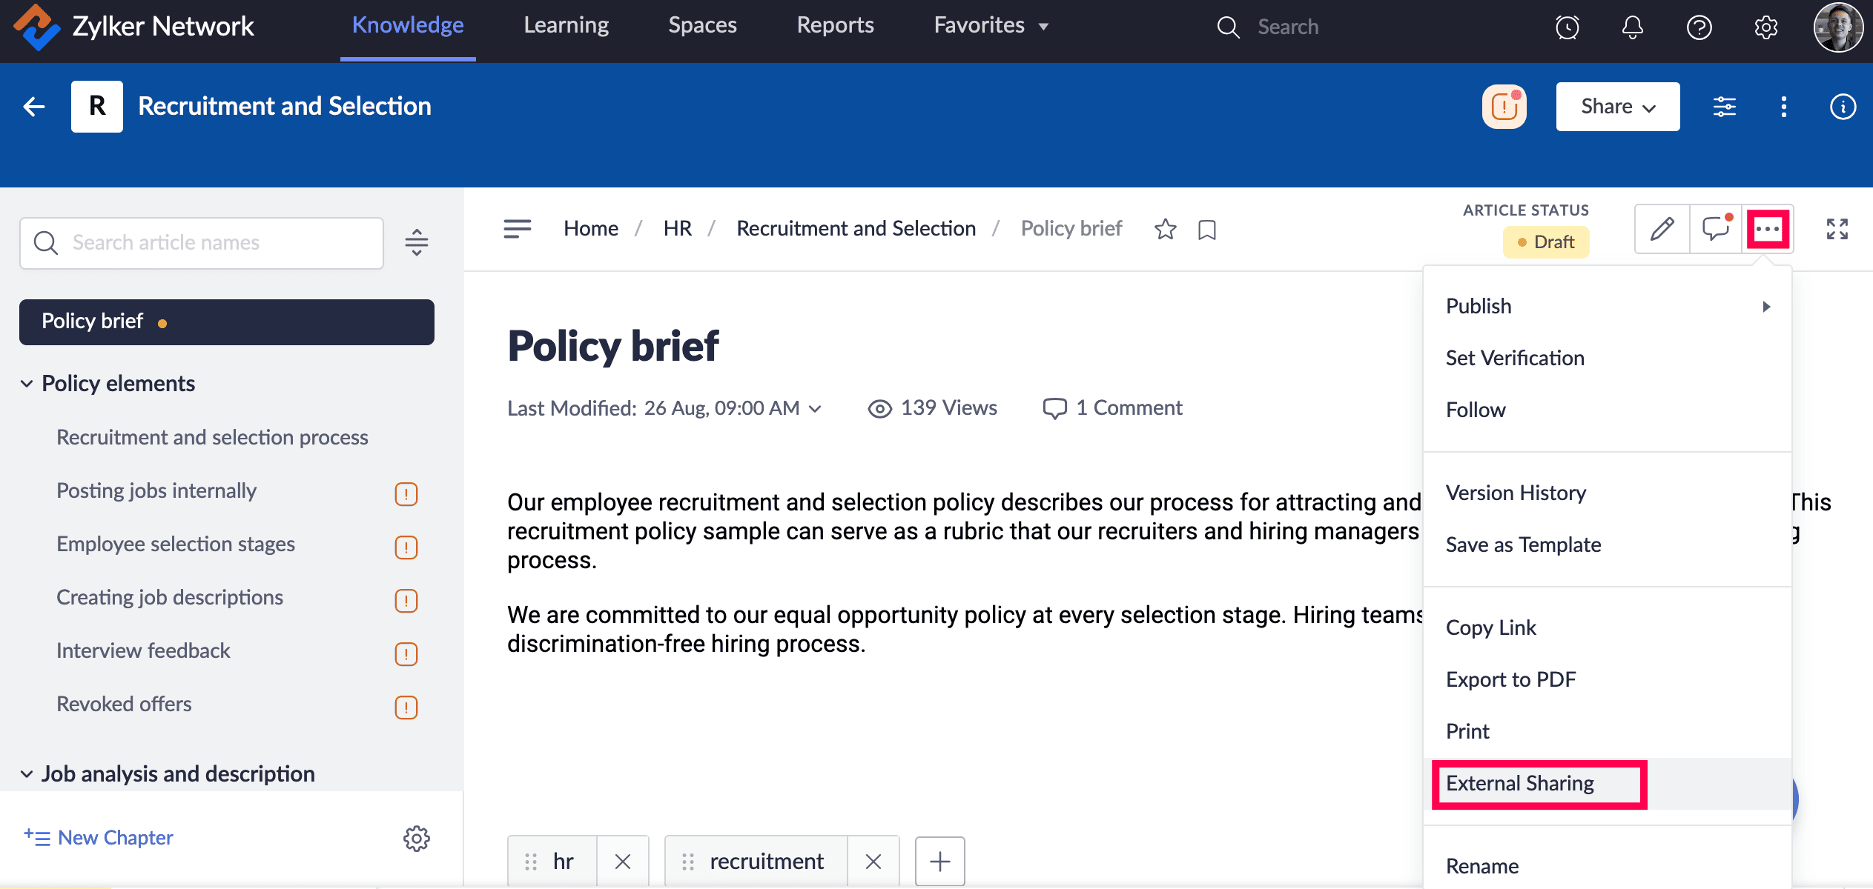Click the info icon in blue header

pos(1843,107)
